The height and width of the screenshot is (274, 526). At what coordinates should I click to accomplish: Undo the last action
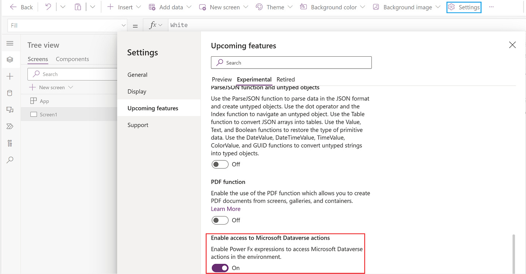click(48, 7)
